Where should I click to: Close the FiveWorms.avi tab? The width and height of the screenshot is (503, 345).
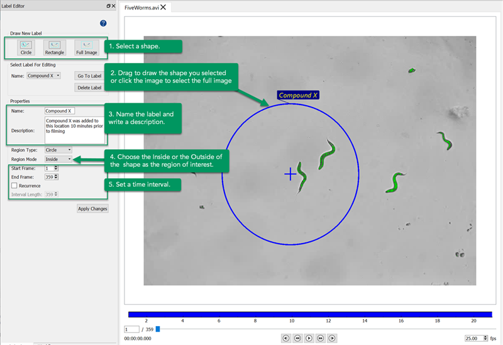[x=163, y=8]
